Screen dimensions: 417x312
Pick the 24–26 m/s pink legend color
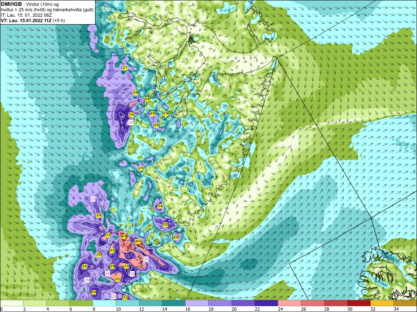[289, 303]
